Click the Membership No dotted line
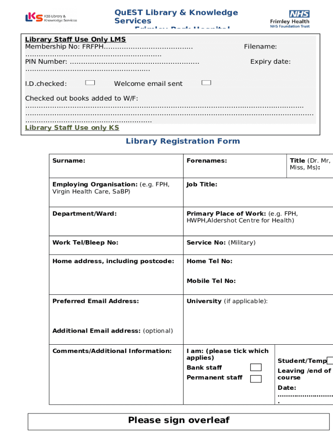The image size is (333, 444). pyautogui.click(x=148, y=47)
